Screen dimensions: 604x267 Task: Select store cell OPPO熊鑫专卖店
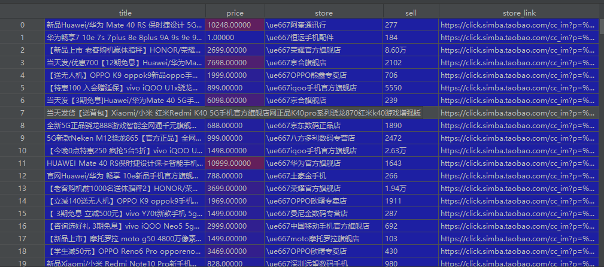coord(324,75)
